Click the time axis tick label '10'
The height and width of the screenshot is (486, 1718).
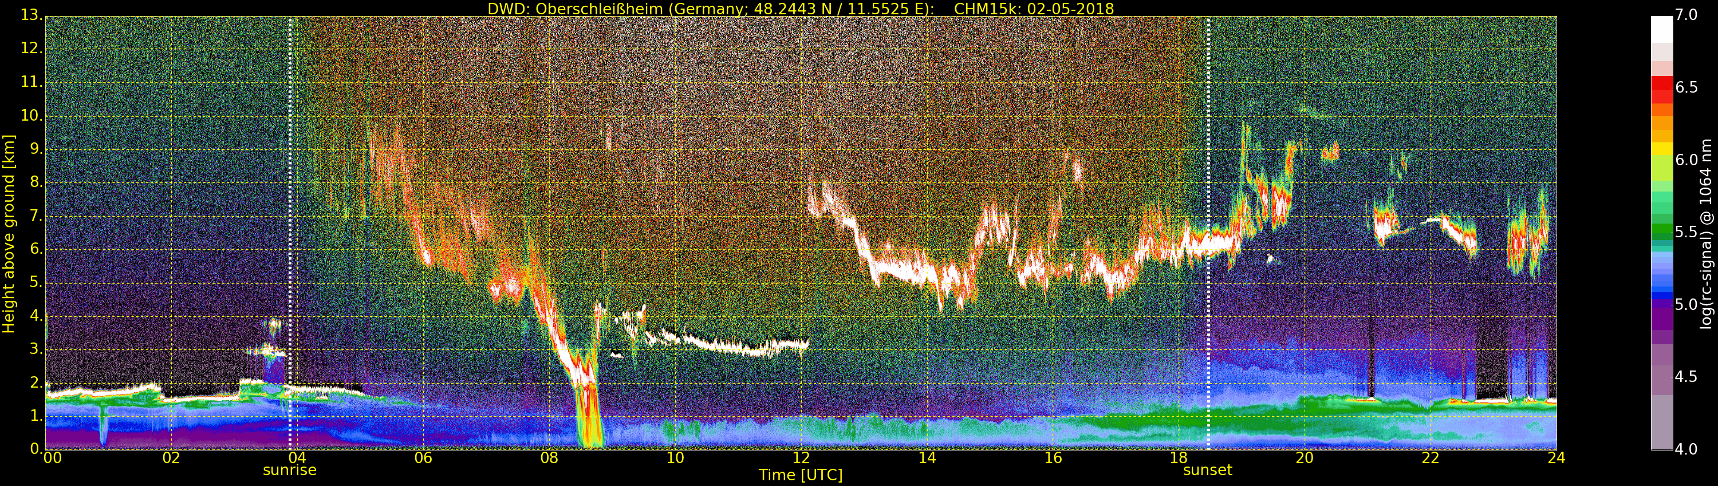point(675,458)
